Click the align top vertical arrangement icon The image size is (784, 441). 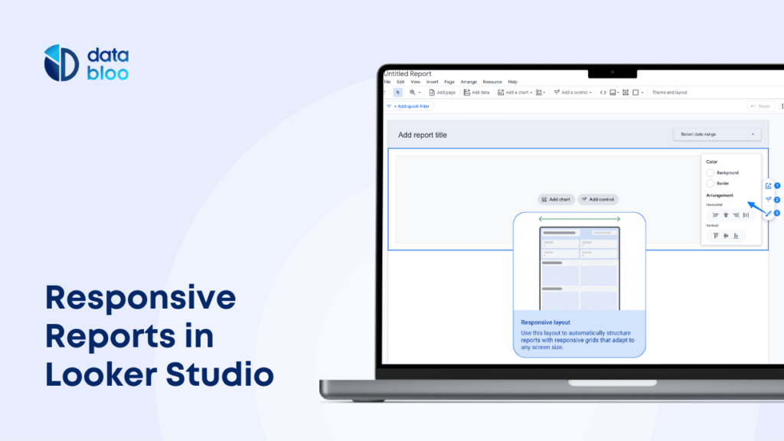[x=716, y=235]
